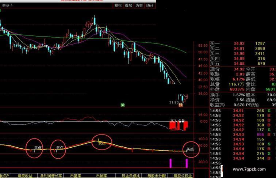Click the tick trade with volume 275

260,154
